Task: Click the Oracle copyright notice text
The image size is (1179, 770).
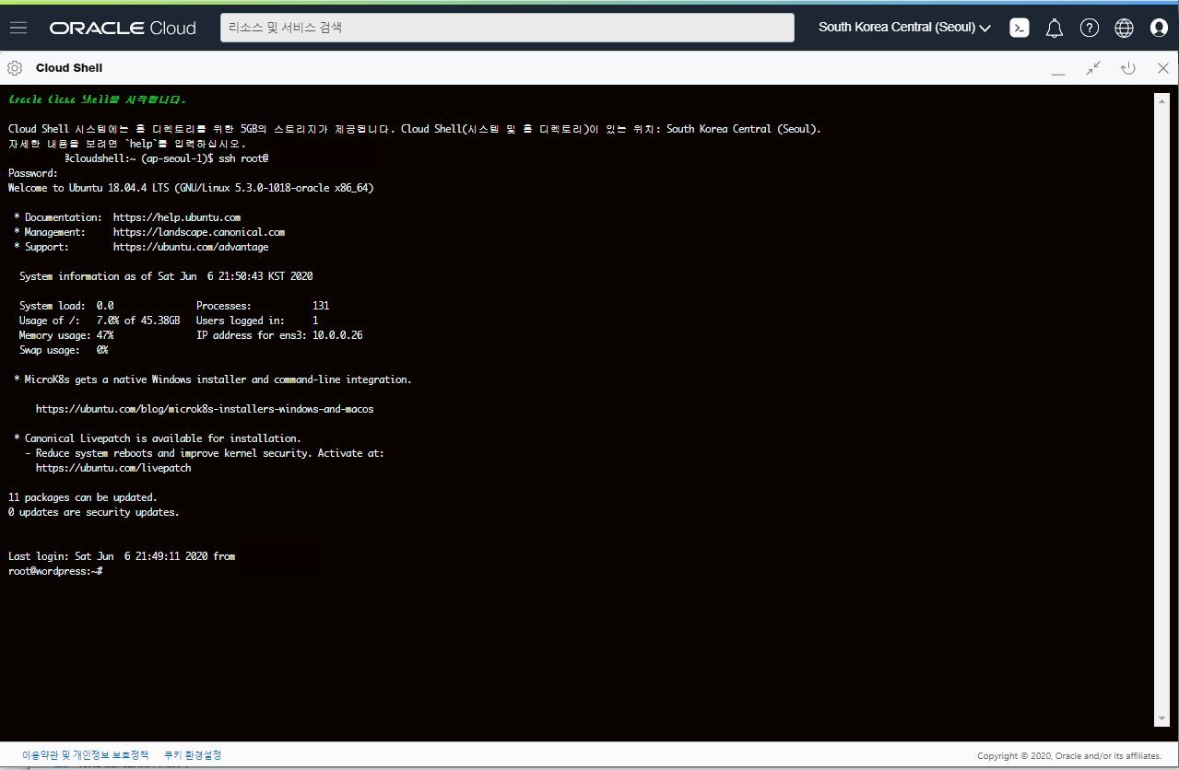Action: 1069,756
